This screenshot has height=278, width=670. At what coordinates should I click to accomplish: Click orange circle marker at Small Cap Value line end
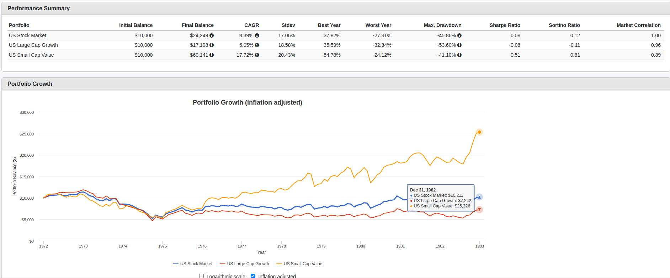(479, 132)
